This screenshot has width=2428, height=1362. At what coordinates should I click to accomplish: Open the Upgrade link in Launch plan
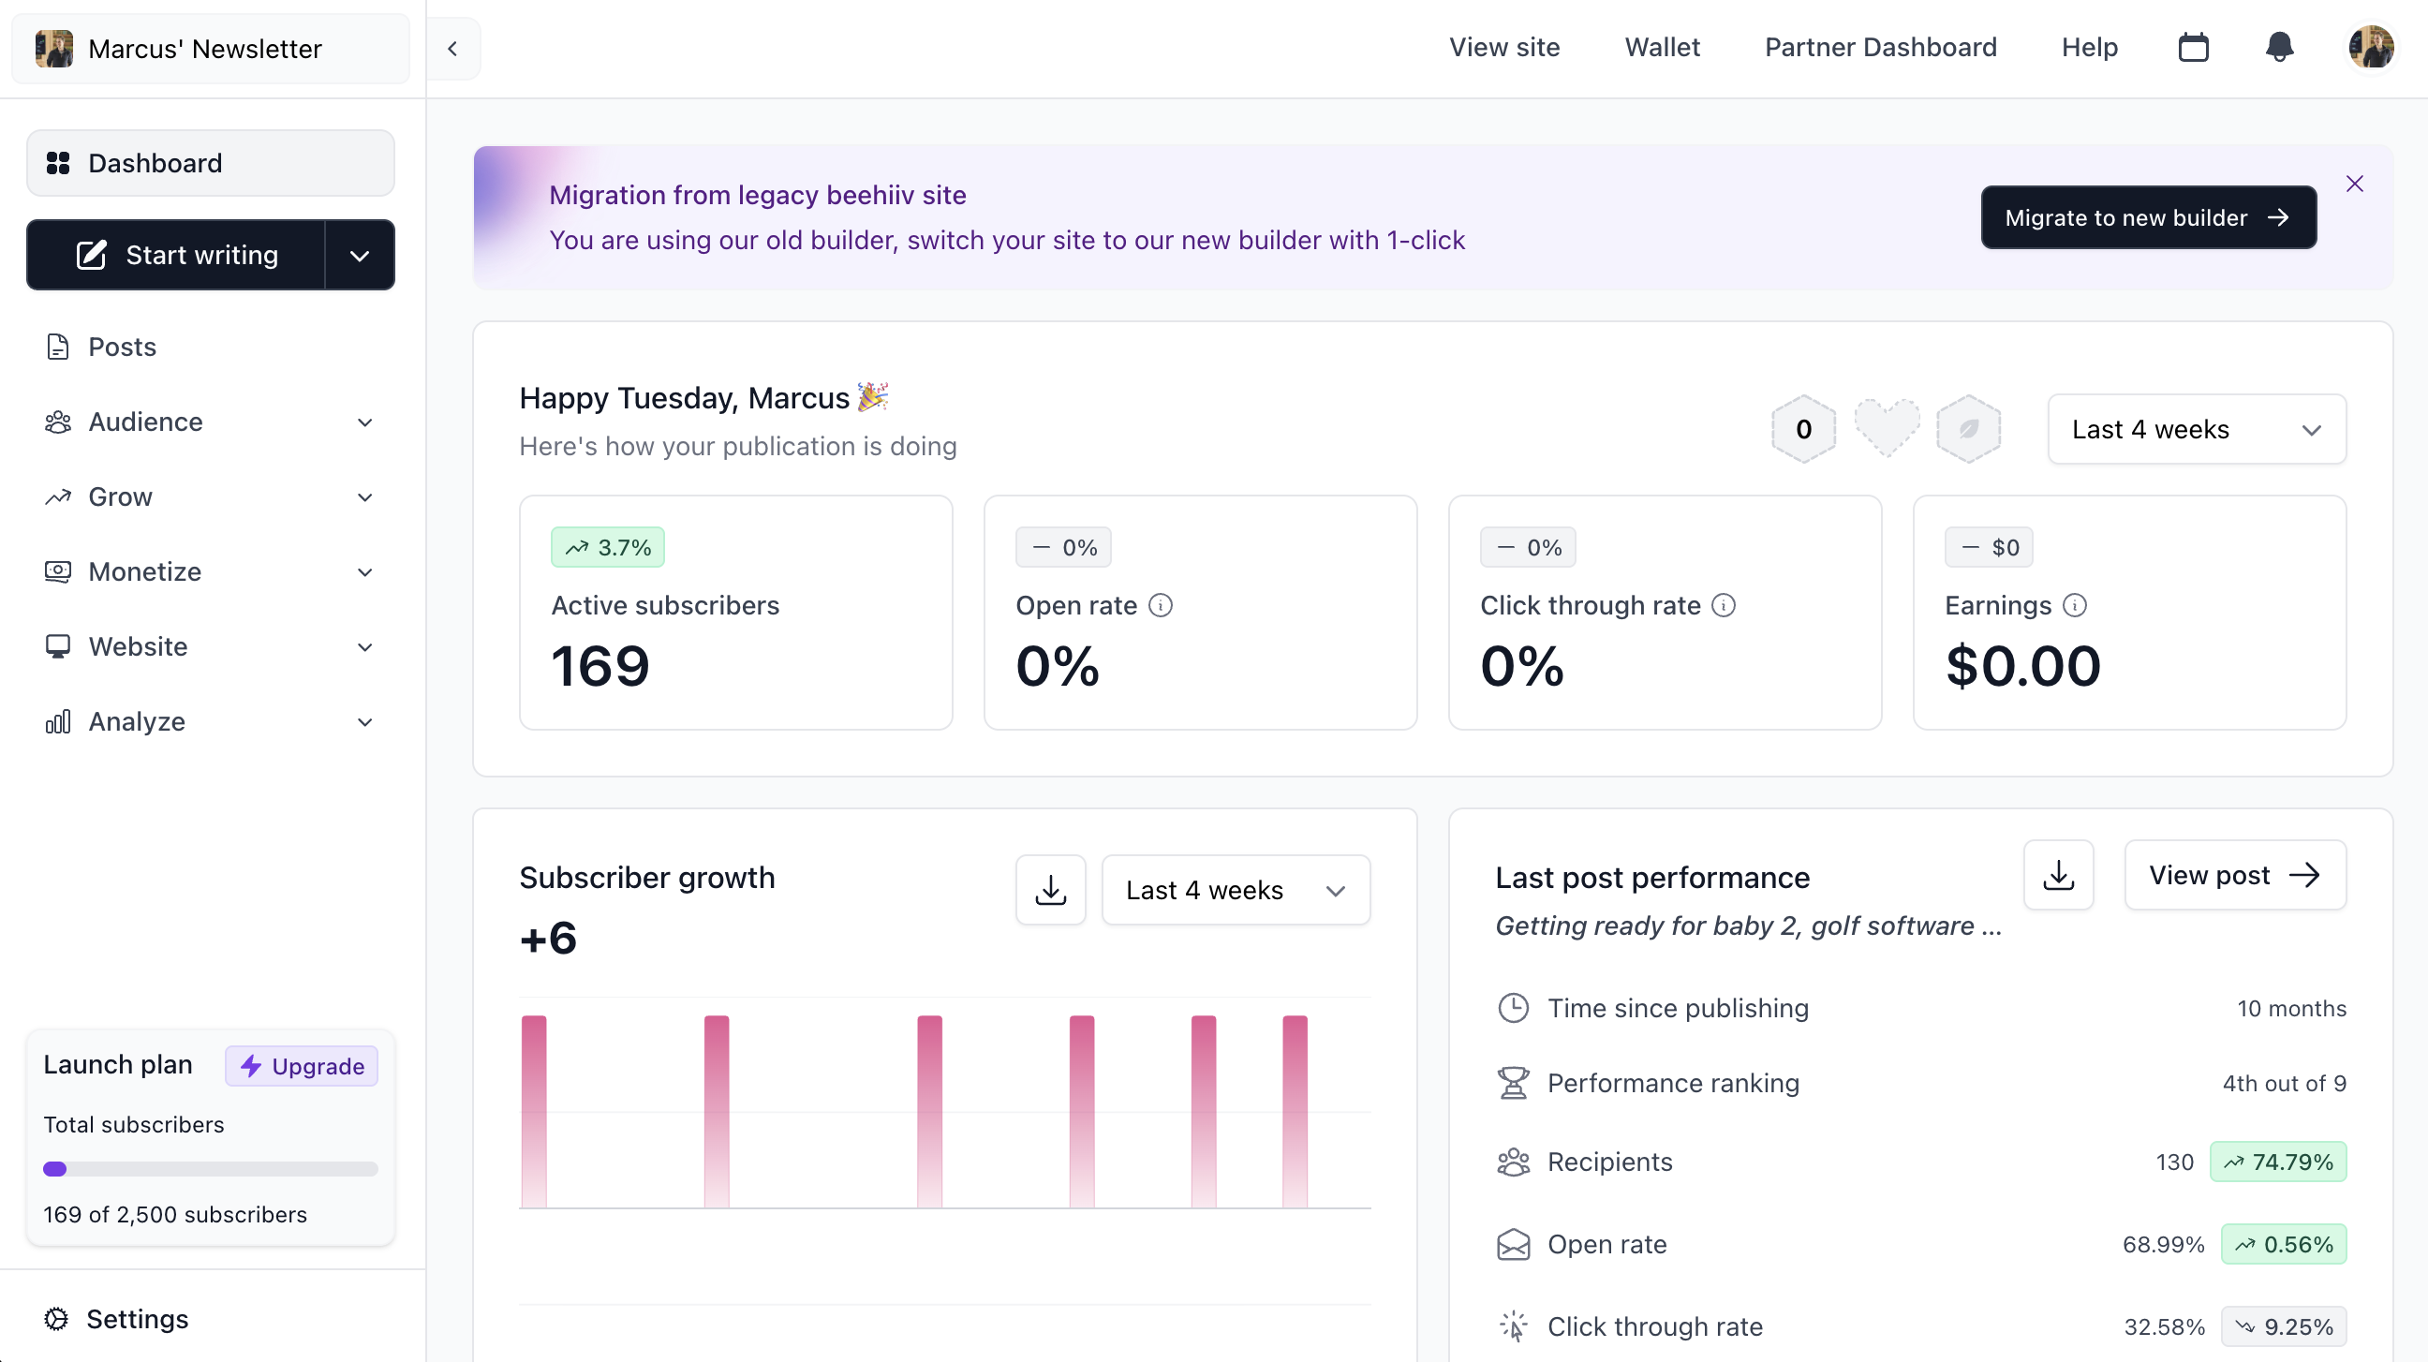coord(301,1065)
